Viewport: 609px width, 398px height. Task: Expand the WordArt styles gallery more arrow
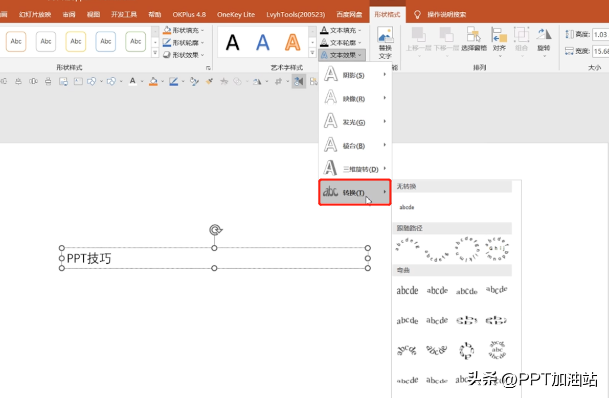pyautogui.click(x=312, y=52)
